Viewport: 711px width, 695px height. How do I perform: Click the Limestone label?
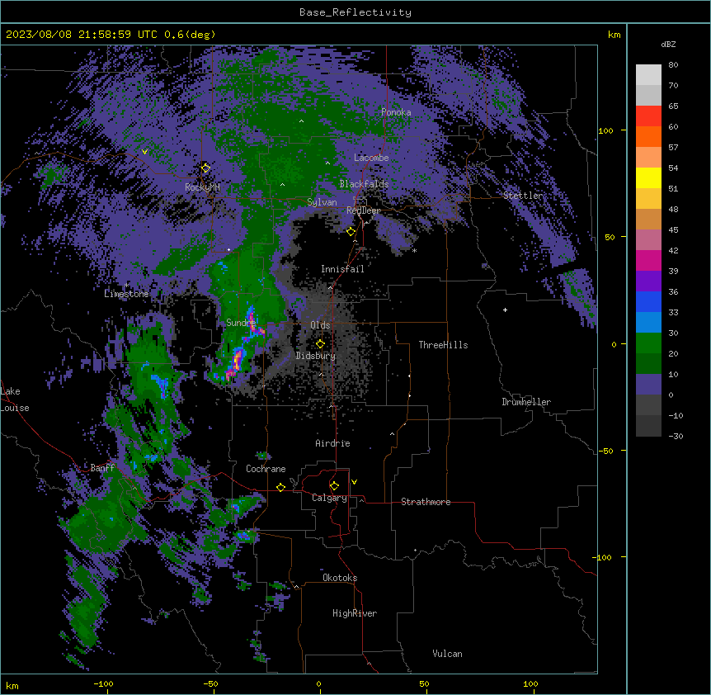126,294
